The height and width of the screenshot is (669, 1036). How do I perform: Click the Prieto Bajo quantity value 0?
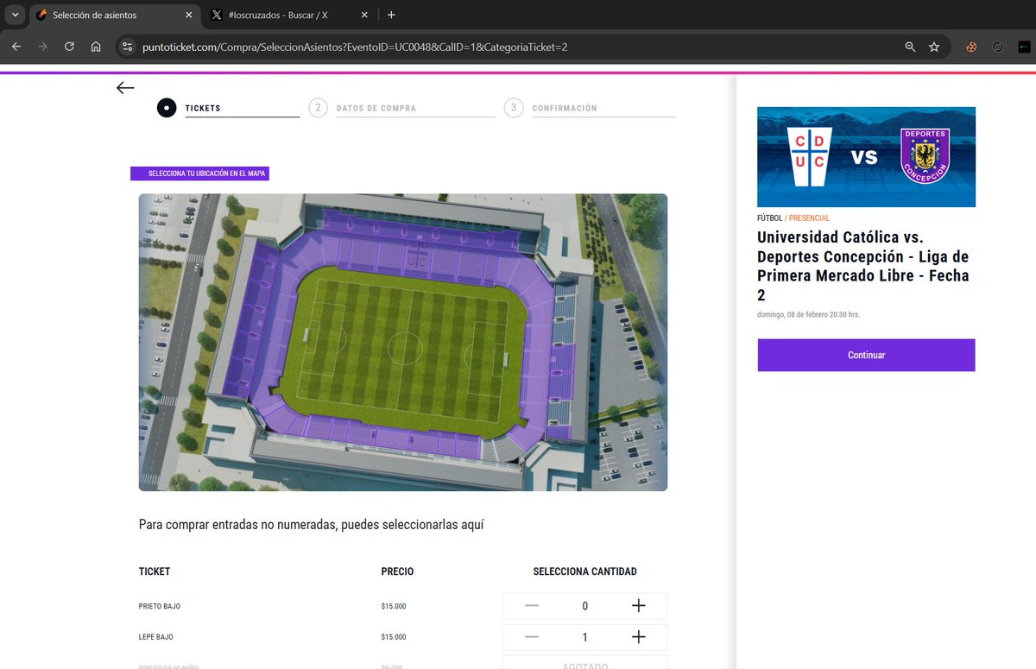click(x=585, y=606)
